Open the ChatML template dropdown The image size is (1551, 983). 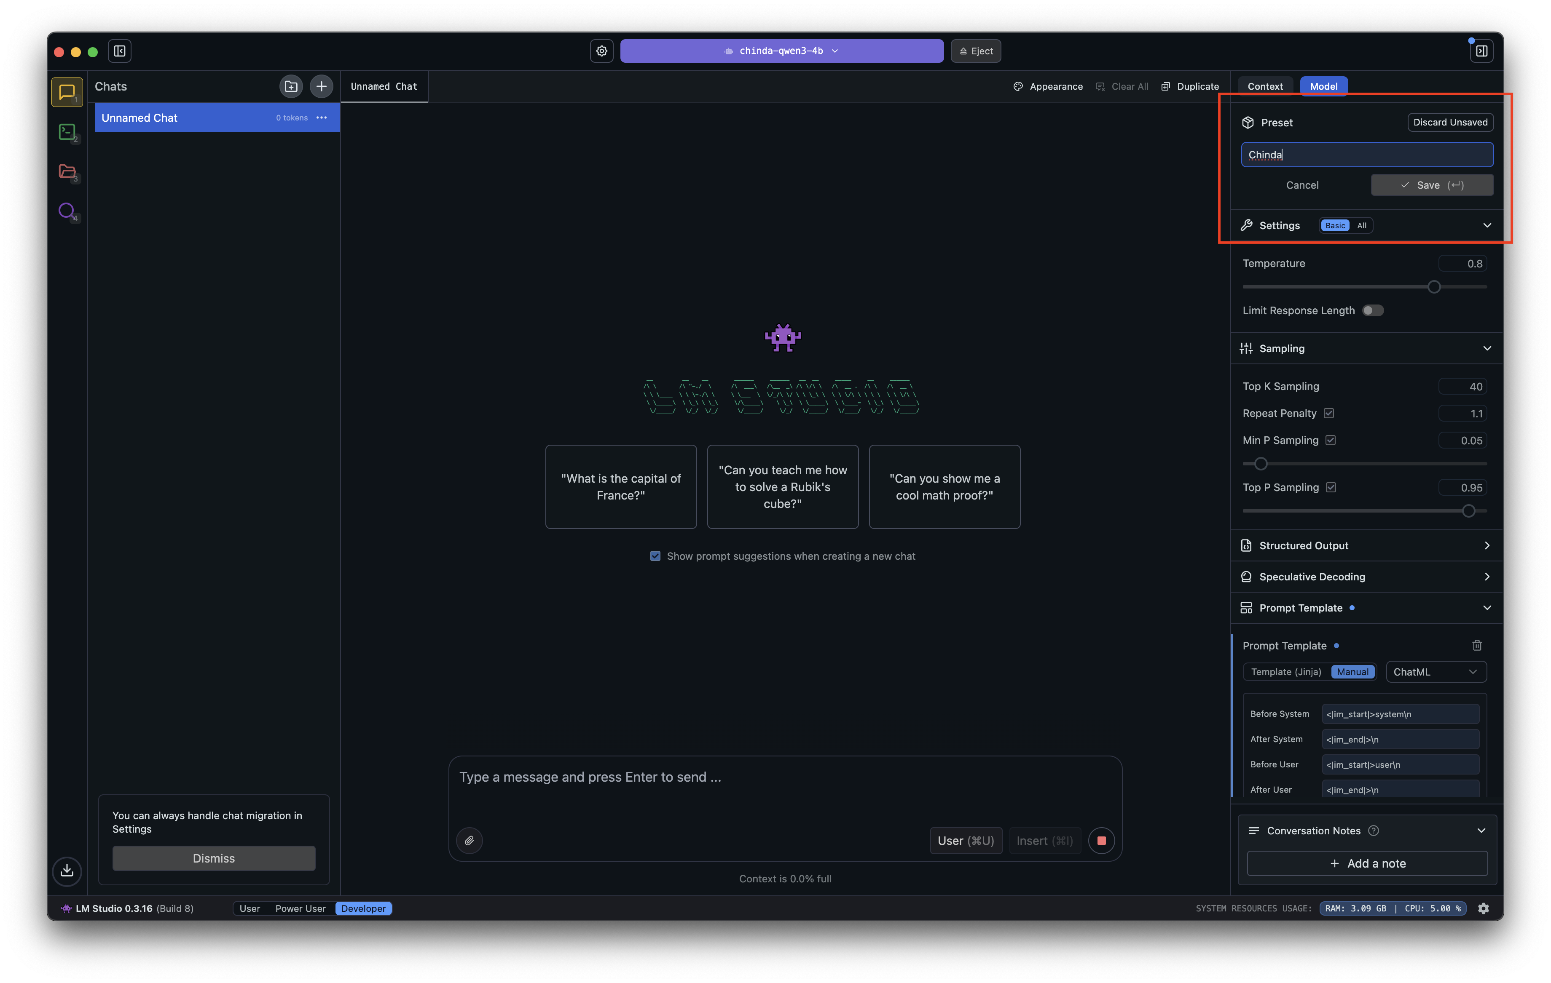pyautogui.click(x=1435, y=671)
